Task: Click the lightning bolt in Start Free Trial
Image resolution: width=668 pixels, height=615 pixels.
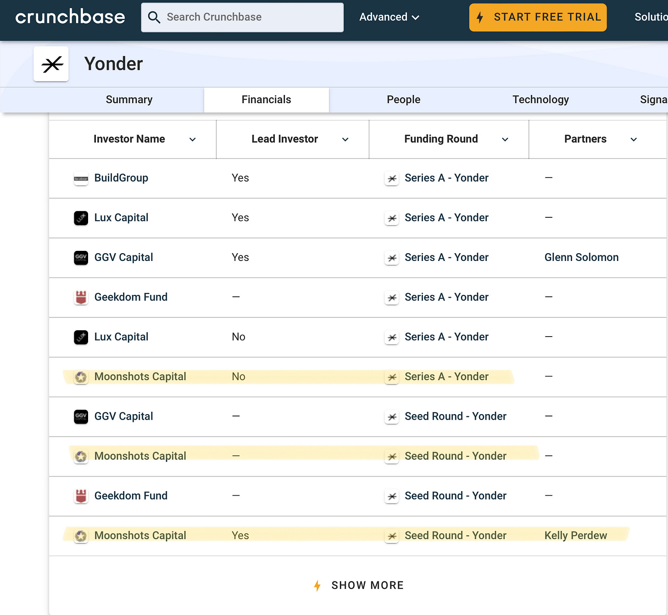Action: [480, 17]
